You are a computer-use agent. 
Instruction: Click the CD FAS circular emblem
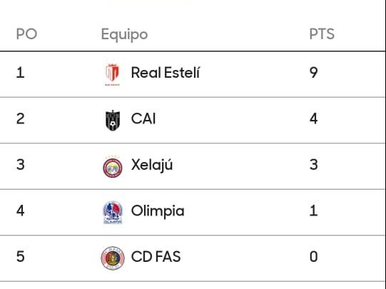click(113, 258)
